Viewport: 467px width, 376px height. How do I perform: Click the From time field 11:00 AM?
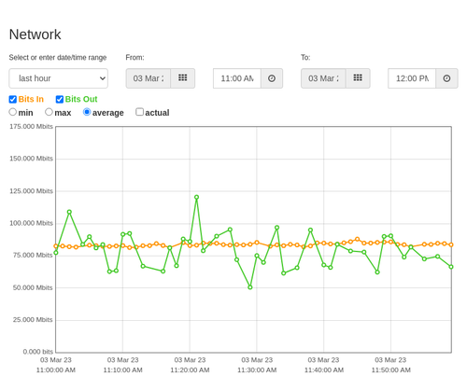237,78
